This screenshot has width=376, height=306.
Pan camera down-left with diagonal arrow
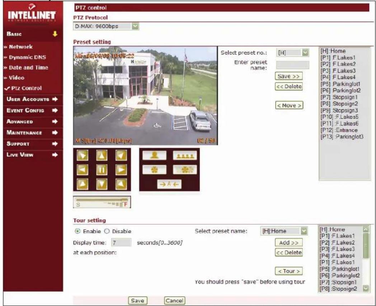click(83, 184)
